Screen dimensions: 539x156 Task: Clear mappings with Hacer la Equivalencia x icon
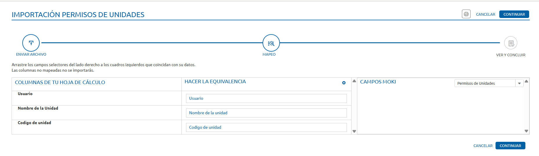pyautogui.click(x=344, y=83)
